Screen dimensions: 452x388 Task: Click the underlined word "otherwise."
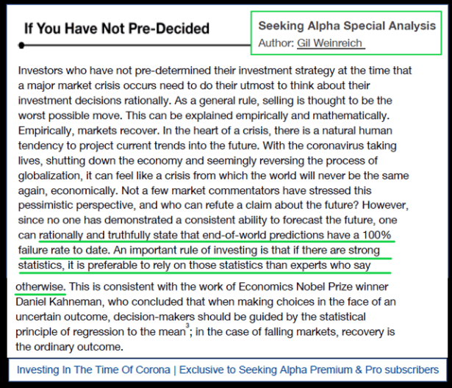click(40, 286)
